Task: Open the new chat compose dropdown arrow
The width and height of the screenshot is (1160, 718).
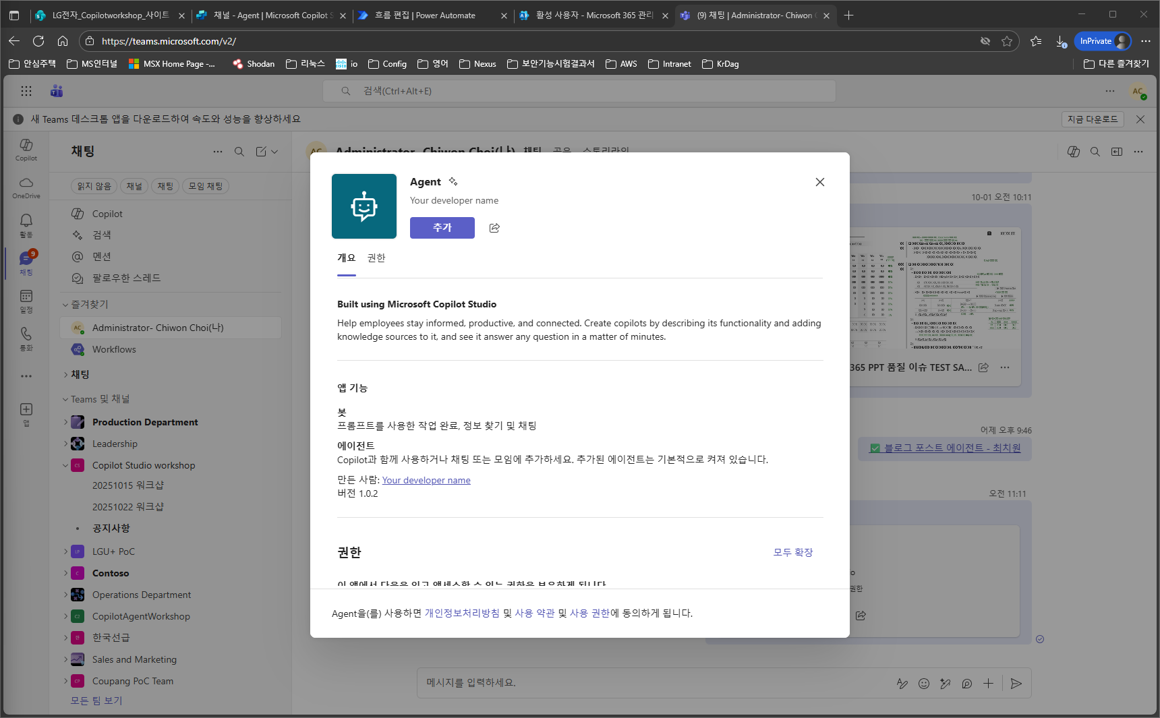Action: [274, 152]
